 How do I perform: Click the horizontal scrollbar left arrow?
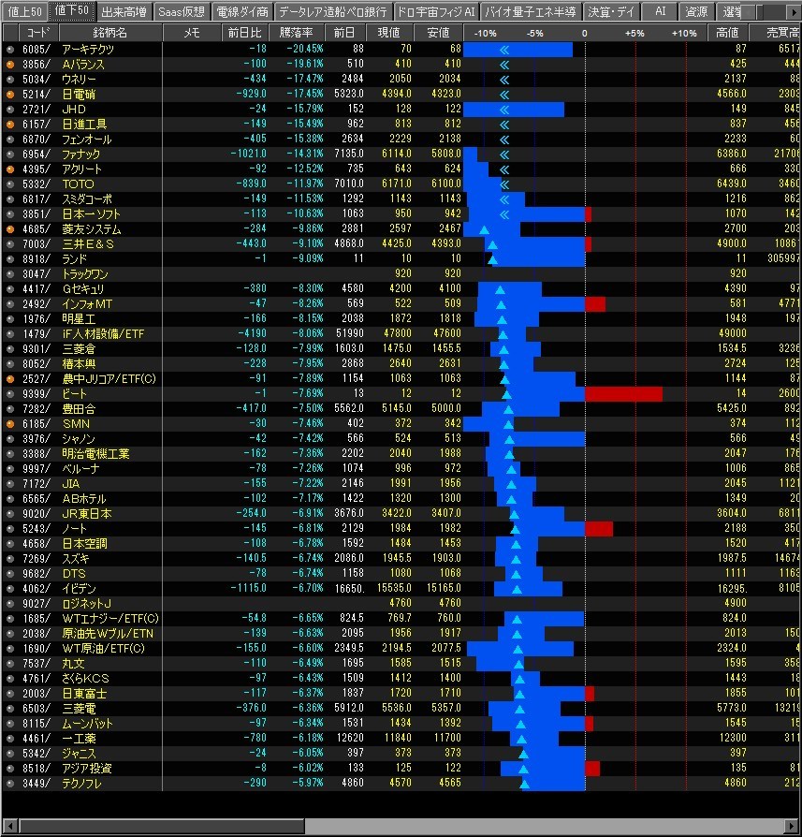point(9,825)
